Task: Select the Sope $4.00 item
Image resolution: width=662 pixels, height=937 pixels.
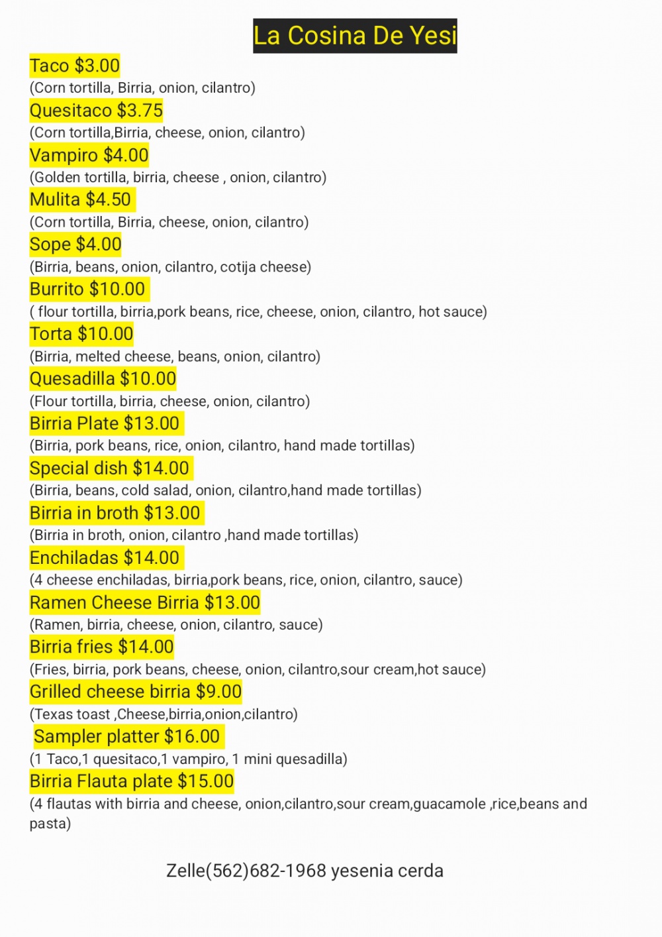Action: [75, 245]
